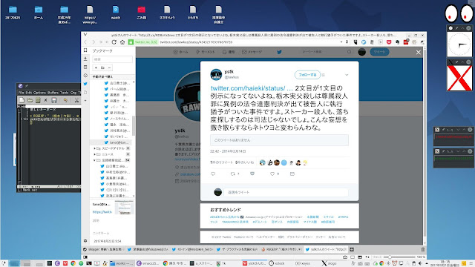The height and width of the screenshot is (267, 475).
Task: Expand the スピードダイヤル bookmark folder
Action: click(x=94, y=148)
